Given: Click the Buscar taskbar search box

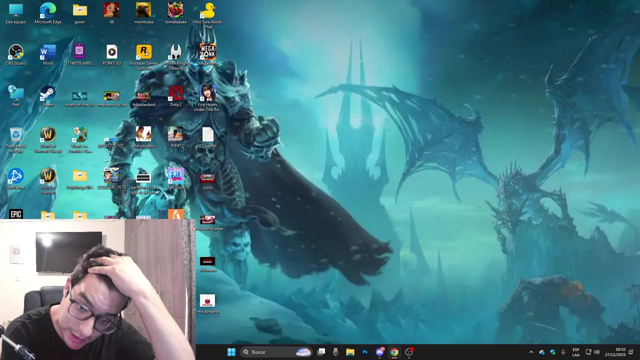Looking at the screenshot, I should pyautogui.click(x=276, y=352).
